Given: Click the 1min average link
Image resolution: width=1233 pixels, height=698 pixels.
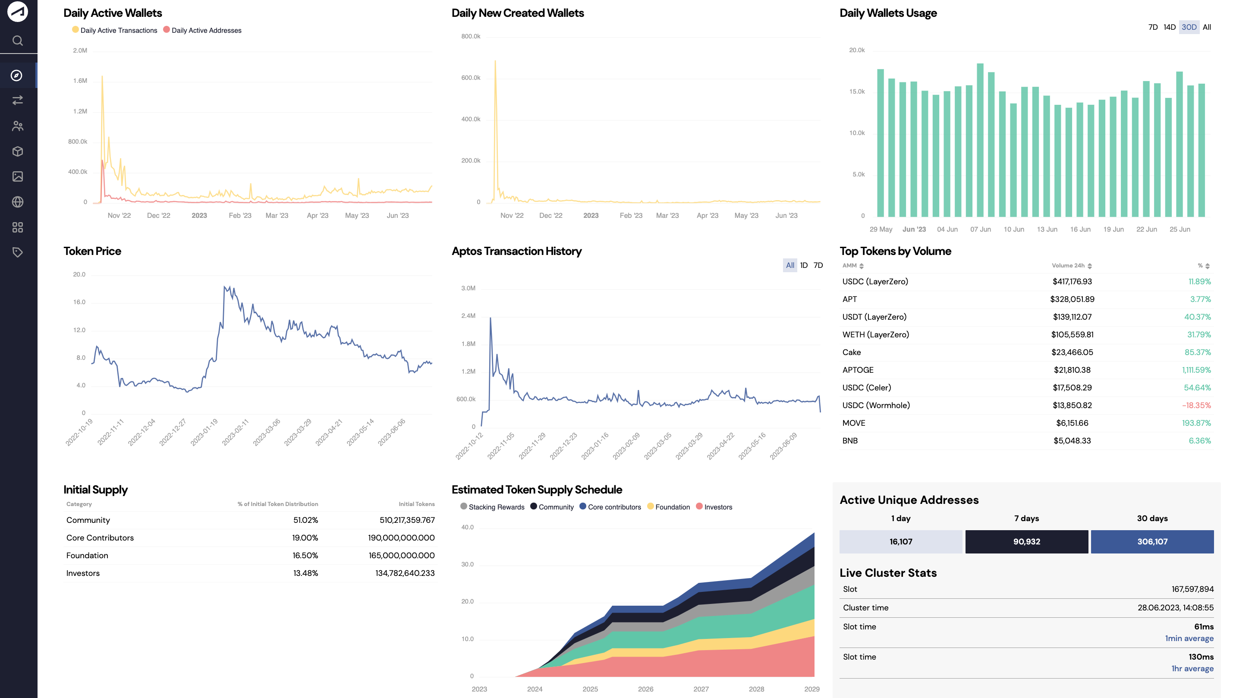Looking at the screenshot, I should 1189,638.
